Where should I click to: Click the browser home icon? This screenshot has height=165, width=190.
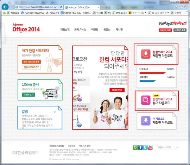[x=177, y=7]
